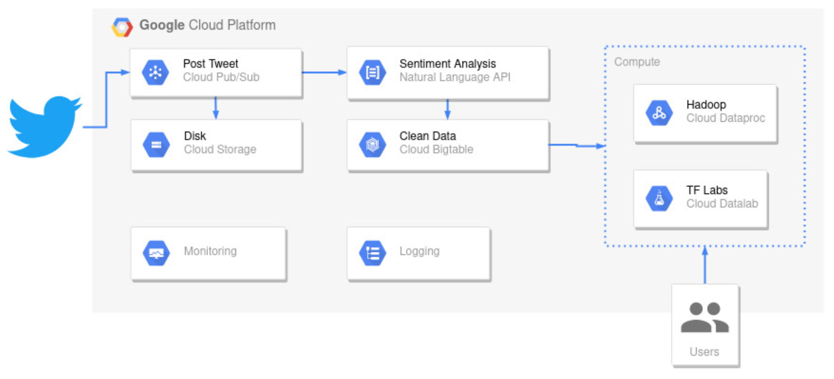
Task: Select the Cloud Pub/Sub hexagon icon
Action: (155, 73)
